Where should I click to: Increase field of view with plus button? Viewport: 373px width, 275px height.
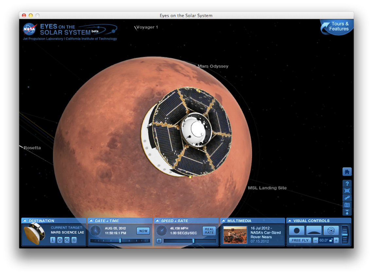[336, 240]
